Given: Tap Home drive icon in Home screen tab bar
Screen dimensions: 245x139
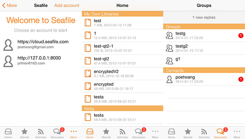Looking at the screenshot, I should click(90, 132).
